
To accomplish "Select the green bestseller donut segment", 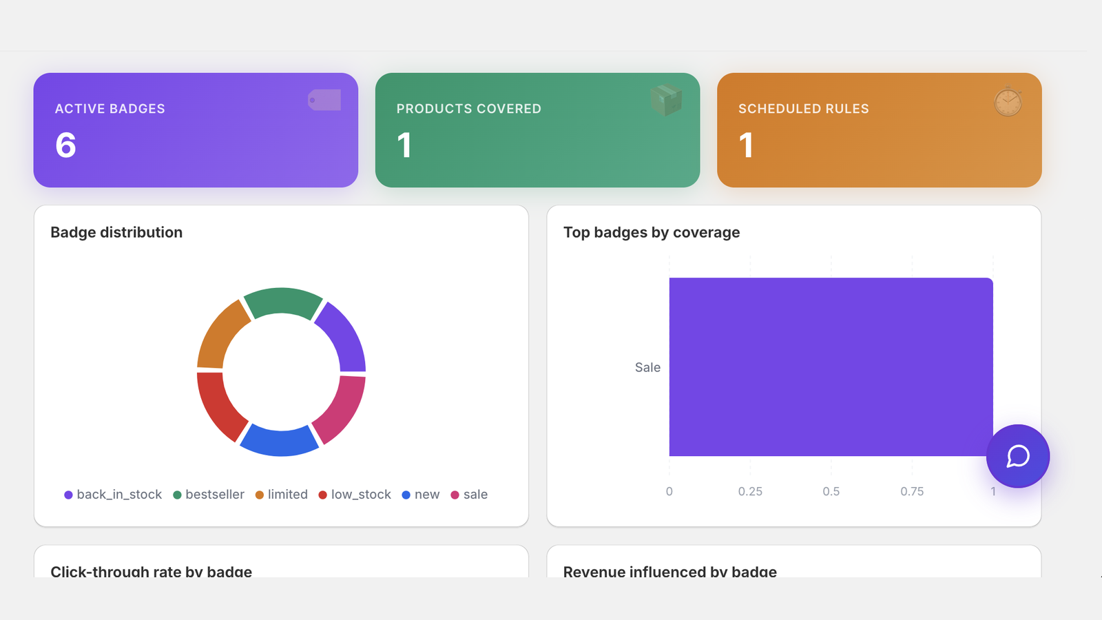I will click(282, 301).
